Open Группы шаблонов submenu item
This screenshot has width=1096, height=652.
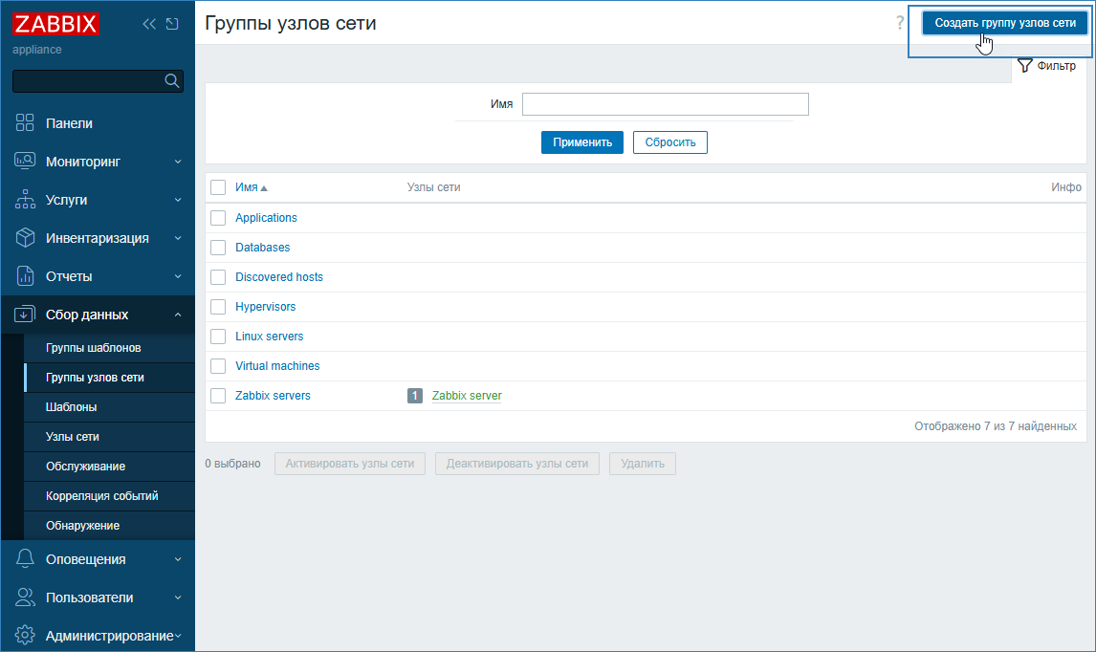(93, 348)
